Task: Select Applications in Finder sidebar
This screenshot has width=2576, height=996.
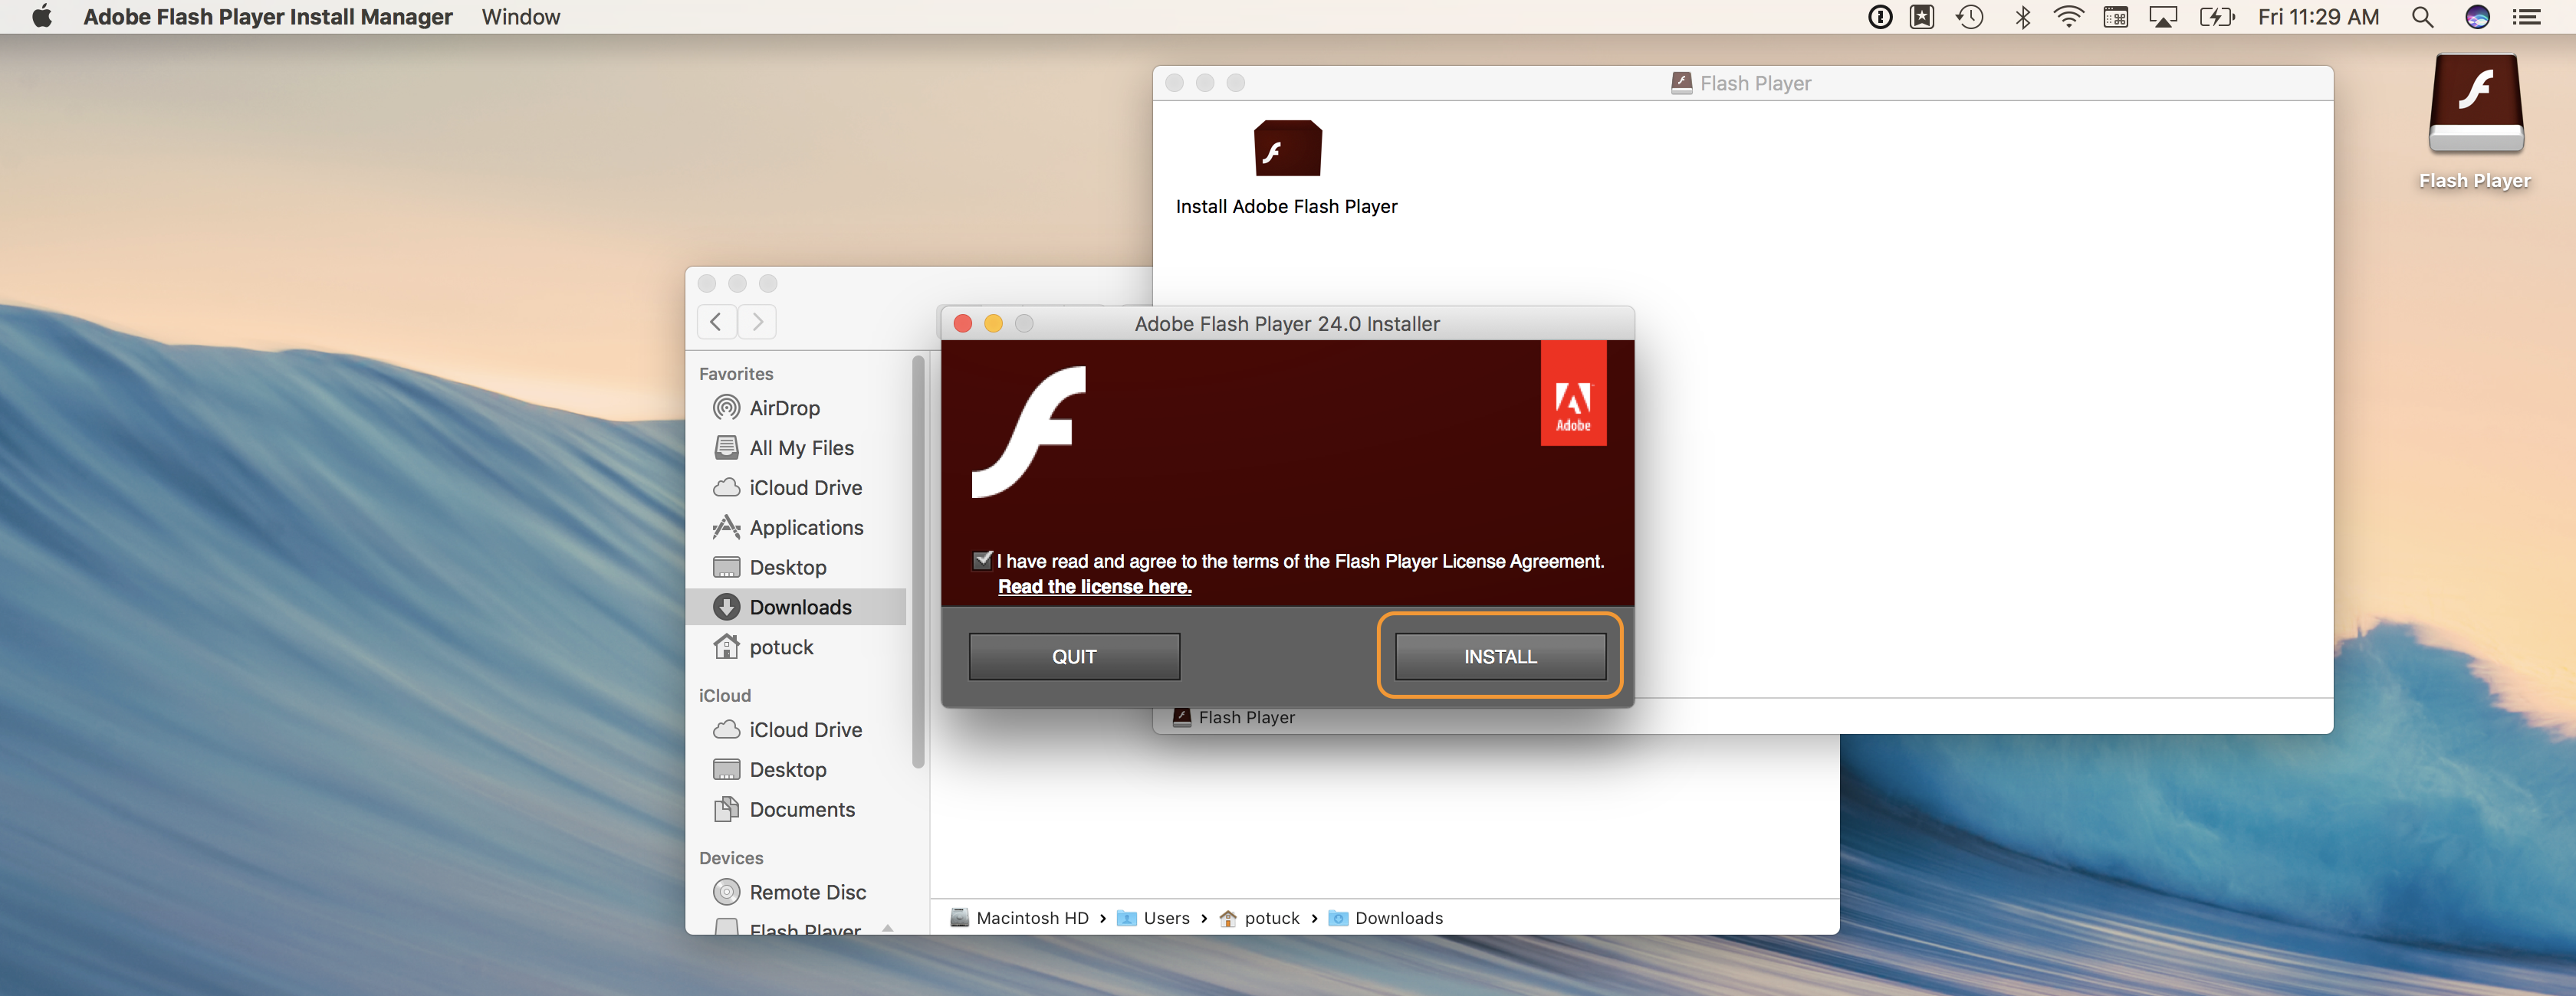Action: tap(805, 527)
